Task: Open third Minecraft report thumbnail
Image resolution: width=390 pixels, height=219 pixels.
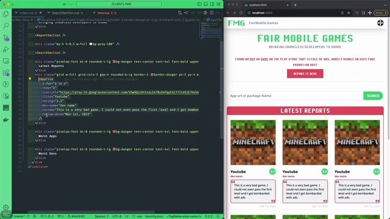Action: coord(357,142)
